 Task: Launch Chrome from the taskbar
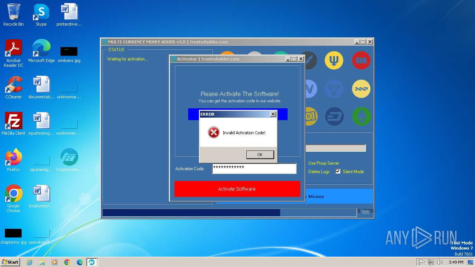pyautogui.click(x=67, y=262)
